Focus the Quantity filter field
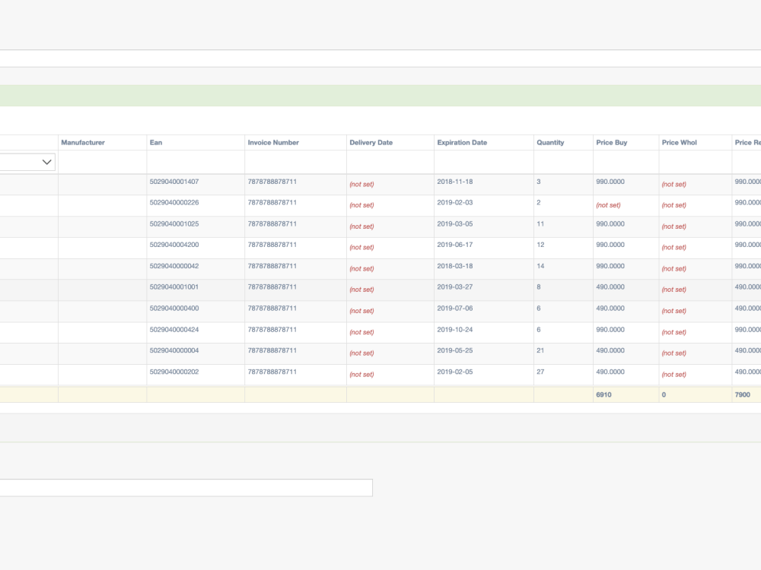Viewport: 761px width, 570px height. 563,162
